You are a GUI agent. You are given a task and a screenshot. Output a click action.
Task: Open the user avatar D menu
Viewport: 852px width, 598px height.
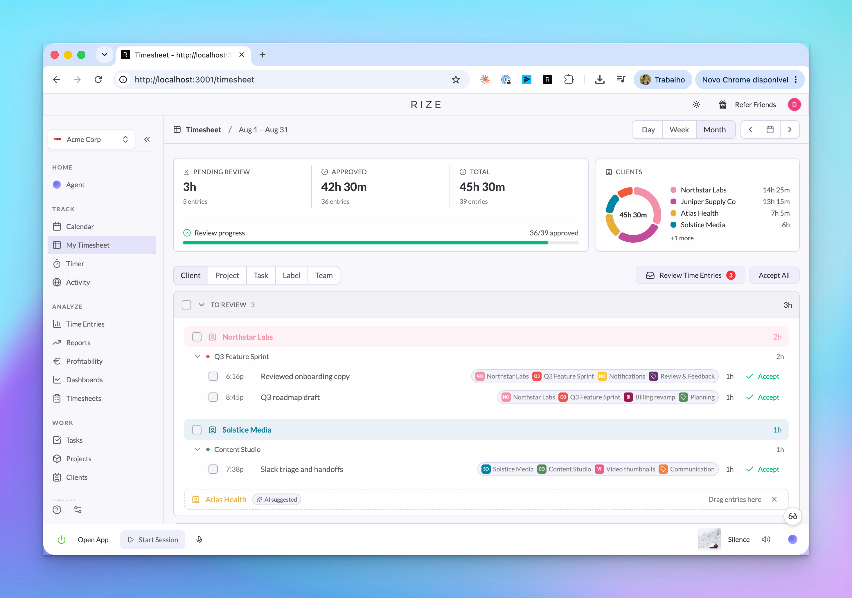tap(794, 105)
